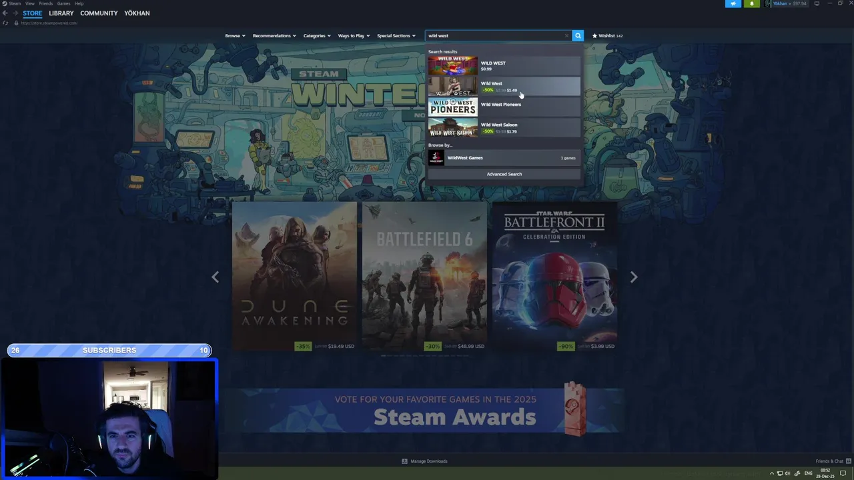Open the YÖKHAN profile tab

click(137, 13)
